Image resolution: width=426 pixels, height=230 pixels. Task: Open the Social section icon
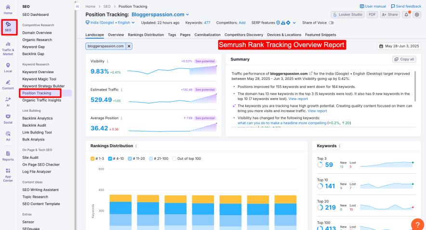[8, 118]
